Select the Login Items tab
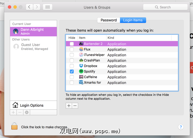Viewport: 193px width, 138px height. point(133,20)
